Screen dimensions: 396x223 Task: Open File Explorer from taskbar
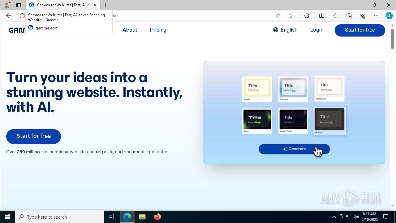pyautogui.click(x=142, y=217)
